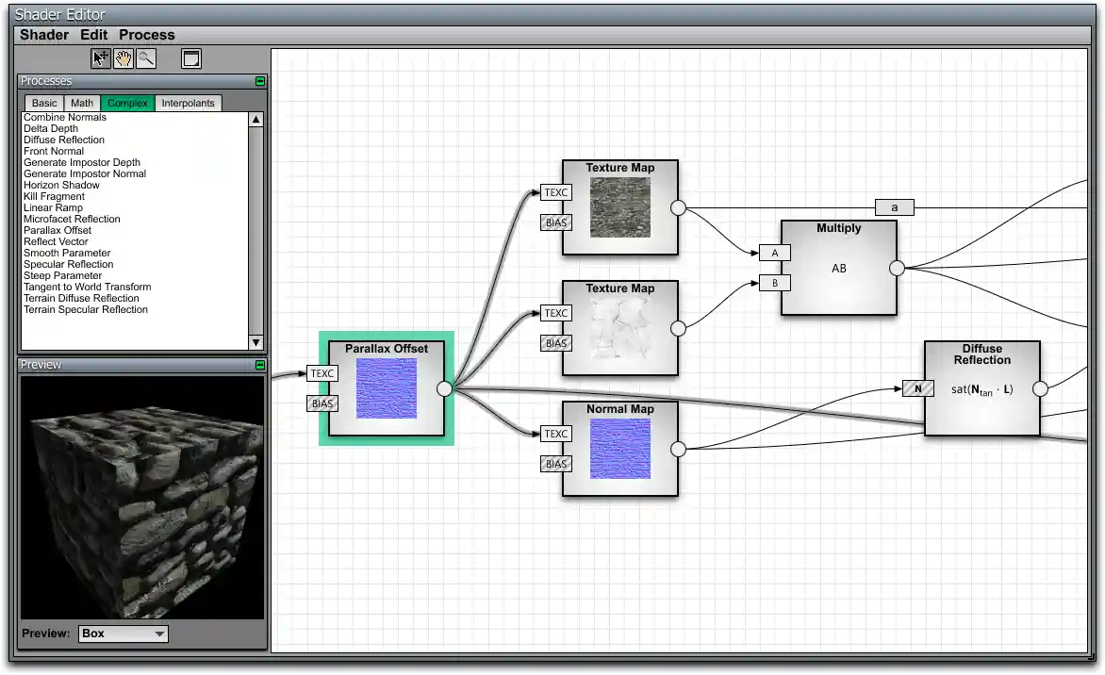Click the Parallax Offset node's TEXC input
1105x675 pixels.
[322, 373]
